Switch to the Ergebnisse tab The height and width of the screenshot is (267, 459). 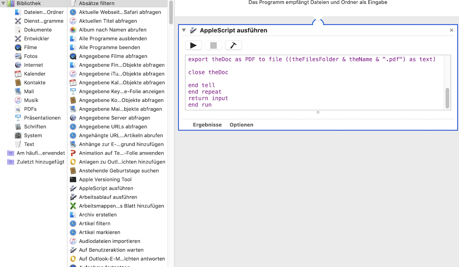pos(207,125)
